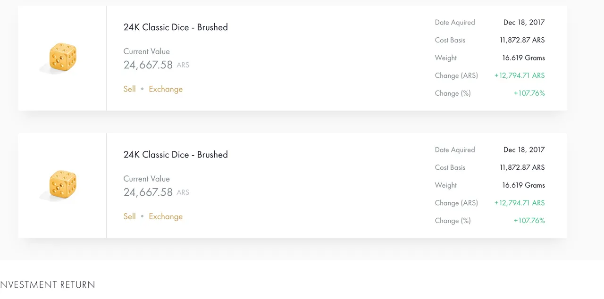
Task: Click the gold dice image in the upper card
Action: click(x=62, y=58)
